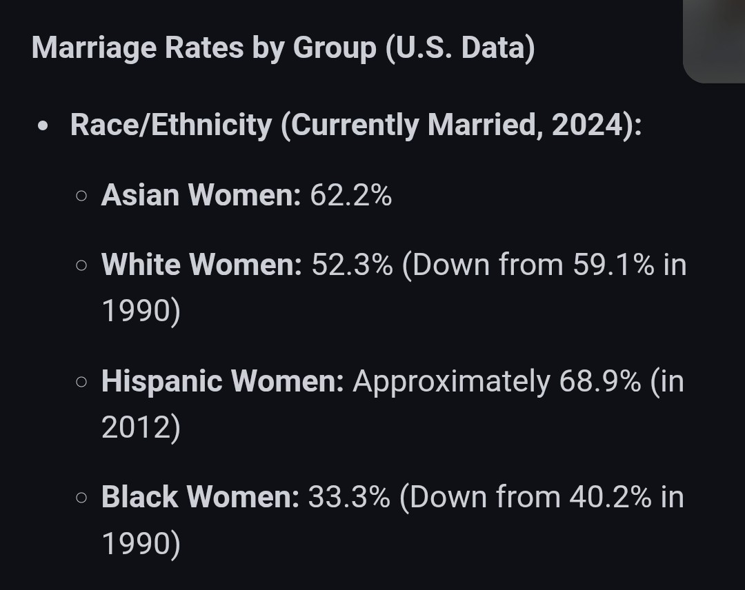Click the "Black Women:" label
This screenshot has height=590, width=745.
point(200,497)
